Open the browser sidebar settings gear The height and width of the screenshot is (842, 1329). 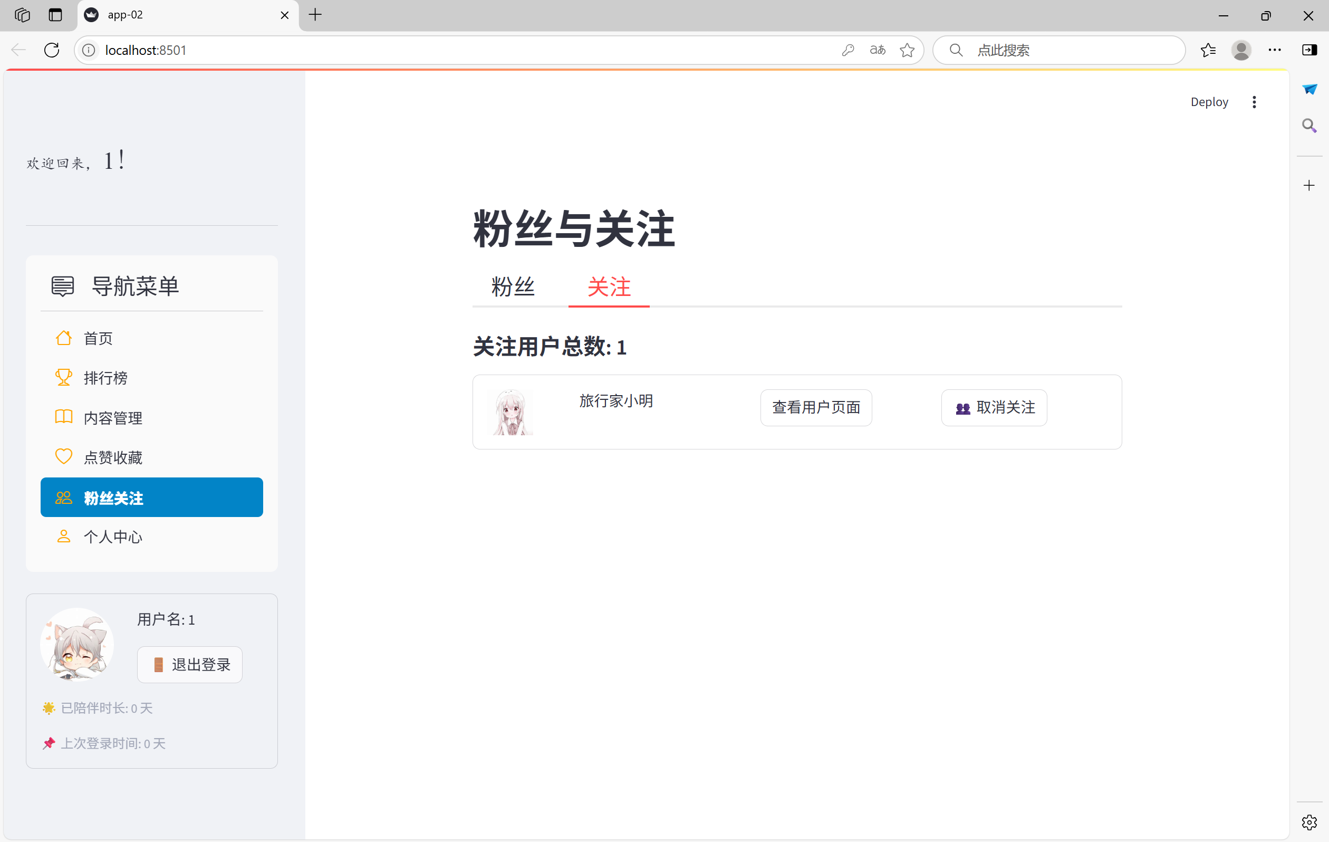tap(1309, 822)
